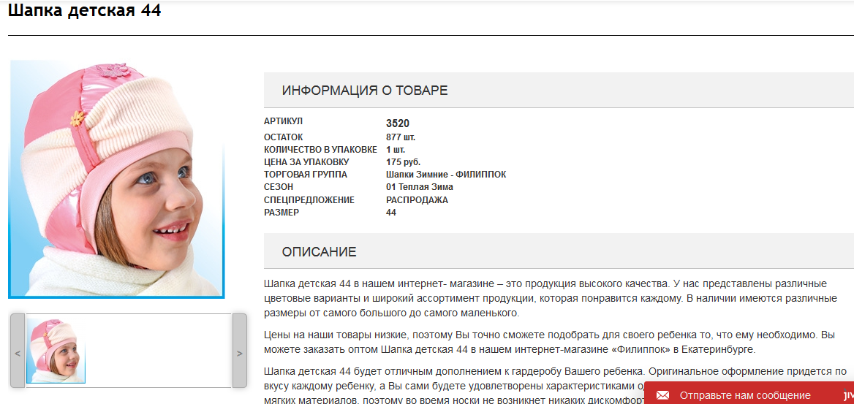Select the article number "3520"
This screenshot has height=404, width=854.
tap(398, 123)
